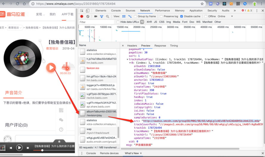Image resolution: width=265 pixels, height=157 pixels.
Task: Play the track with the orange play button
Action: pyautogui.click(x=51, y=67)
